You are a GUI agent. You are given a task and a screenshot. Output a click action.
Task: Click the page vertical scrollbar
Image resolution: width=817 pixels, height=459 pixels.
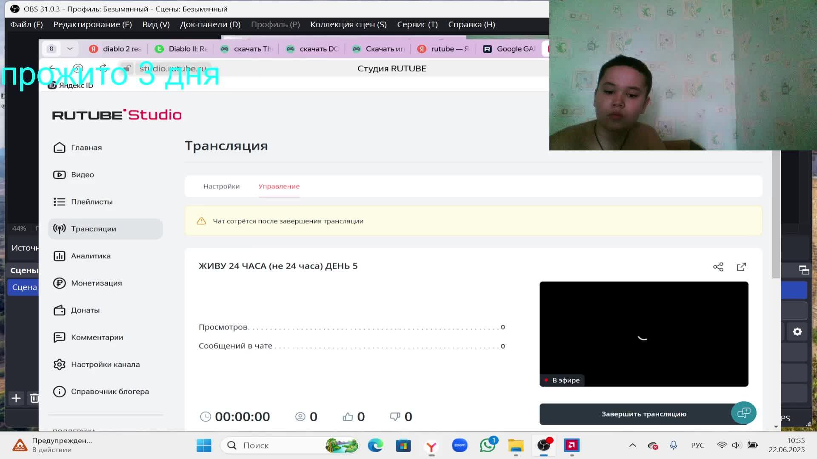[x=776, y=215]
